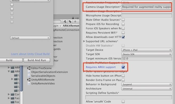The width and height of the screenshot is (175, 104).
Task: Open Target SDK dropdown
Action: click(x=147, y=54)
